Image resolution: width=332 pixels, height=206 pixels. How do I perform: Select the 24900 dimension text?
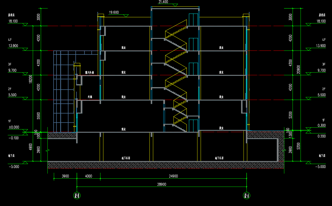[173, 176]
